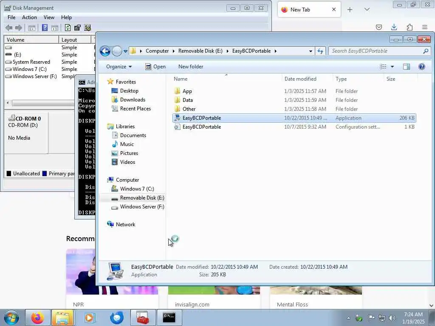Click Command Prompt taskbar icon

169,318
